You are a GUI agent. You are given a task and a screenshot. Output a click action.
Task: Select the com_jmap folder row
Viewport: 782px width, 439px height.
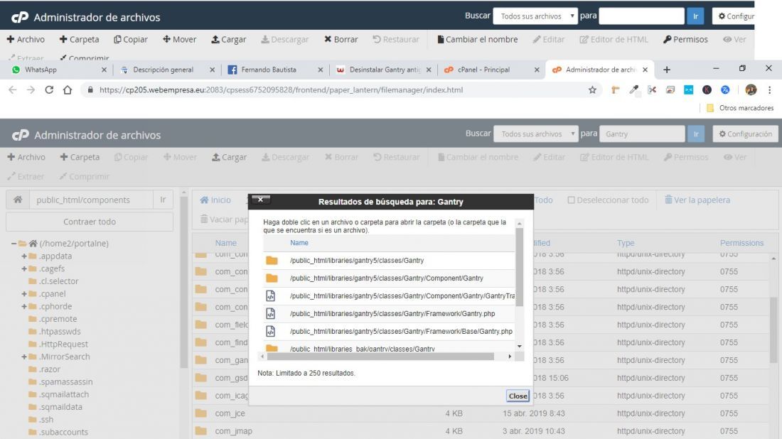(481, 431)
